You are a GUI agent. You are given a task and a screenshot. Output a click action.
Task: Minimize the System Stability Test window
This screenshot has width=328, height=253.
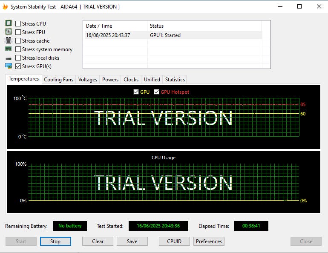coord(280,6)
